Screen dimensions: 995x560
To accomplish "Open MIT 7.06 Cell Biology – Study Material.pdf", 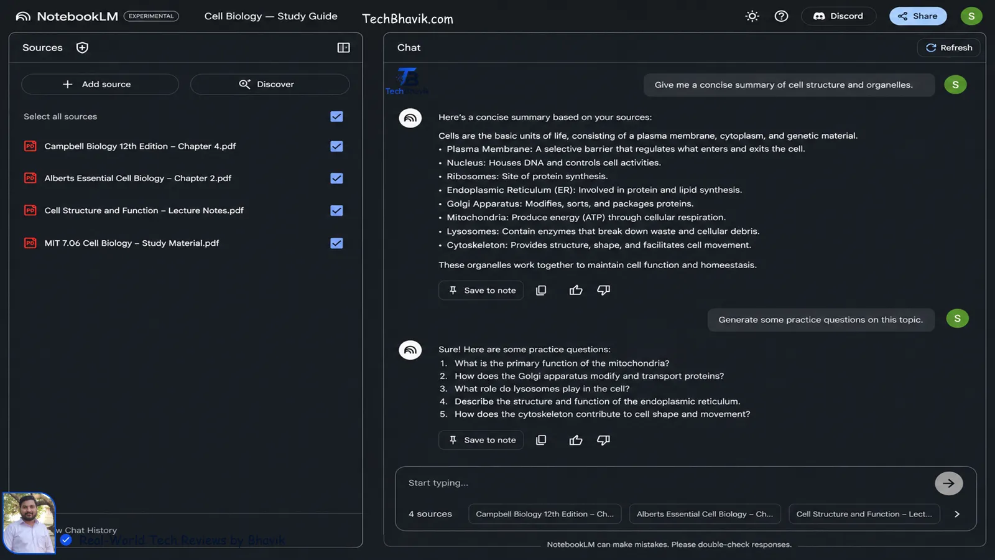I will point(131,243).
